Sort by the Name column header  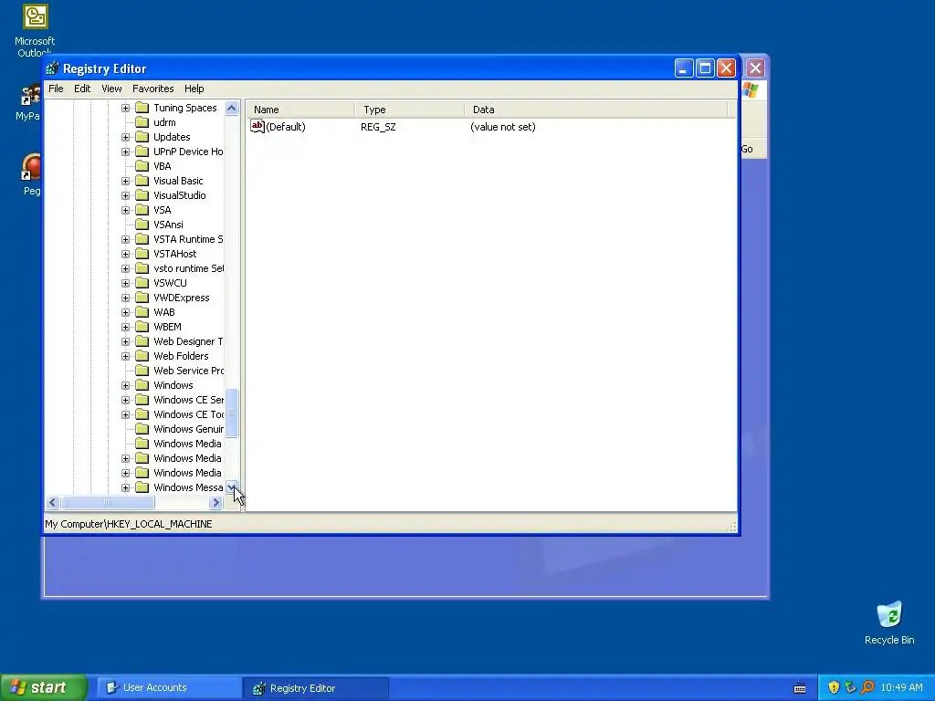(300, 110)
